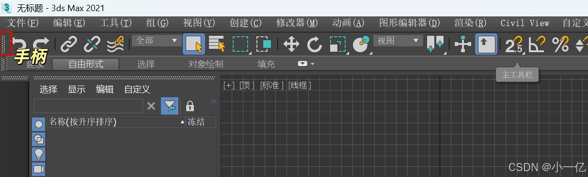Open the 文件(F) menu
The image size is (588, 177).
[23, 23]
